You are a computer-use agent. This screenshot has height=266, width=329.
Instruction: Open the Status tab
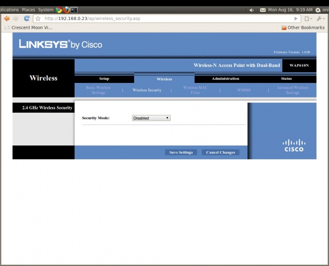point(286,78)
